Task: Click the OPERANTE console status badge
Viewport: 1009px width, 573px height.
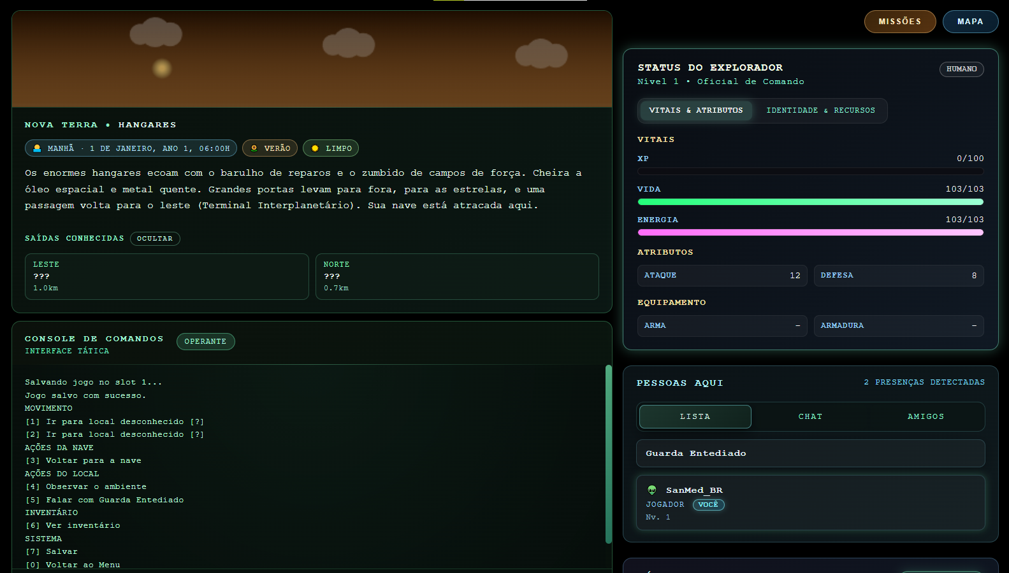Action: click(x=205, y=342)
